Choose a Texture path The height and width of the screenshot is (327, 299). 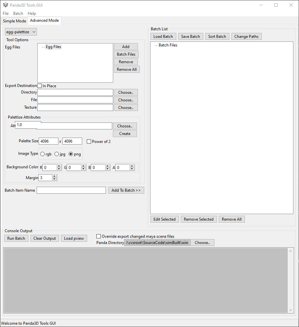(126, 108)
